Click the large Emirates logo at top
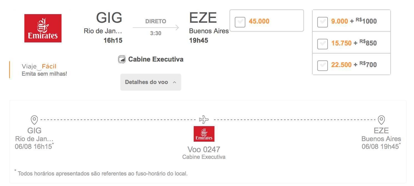414x186 pixels. [x=43, y=28]
